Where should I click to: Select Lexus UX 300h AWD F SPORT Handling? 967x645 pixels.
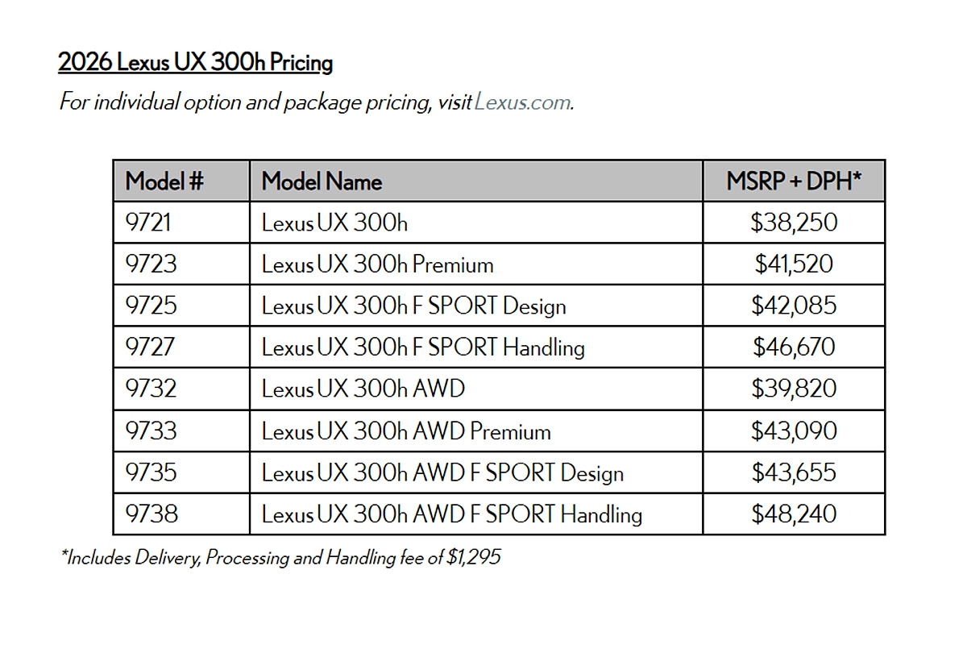451,514
